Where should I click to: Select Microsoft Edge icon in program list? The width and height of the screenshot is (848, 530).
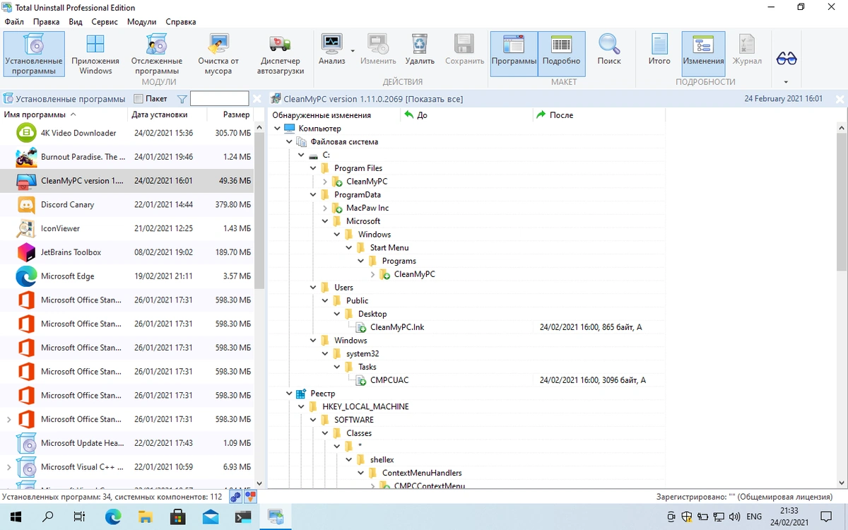coord(26,276)
